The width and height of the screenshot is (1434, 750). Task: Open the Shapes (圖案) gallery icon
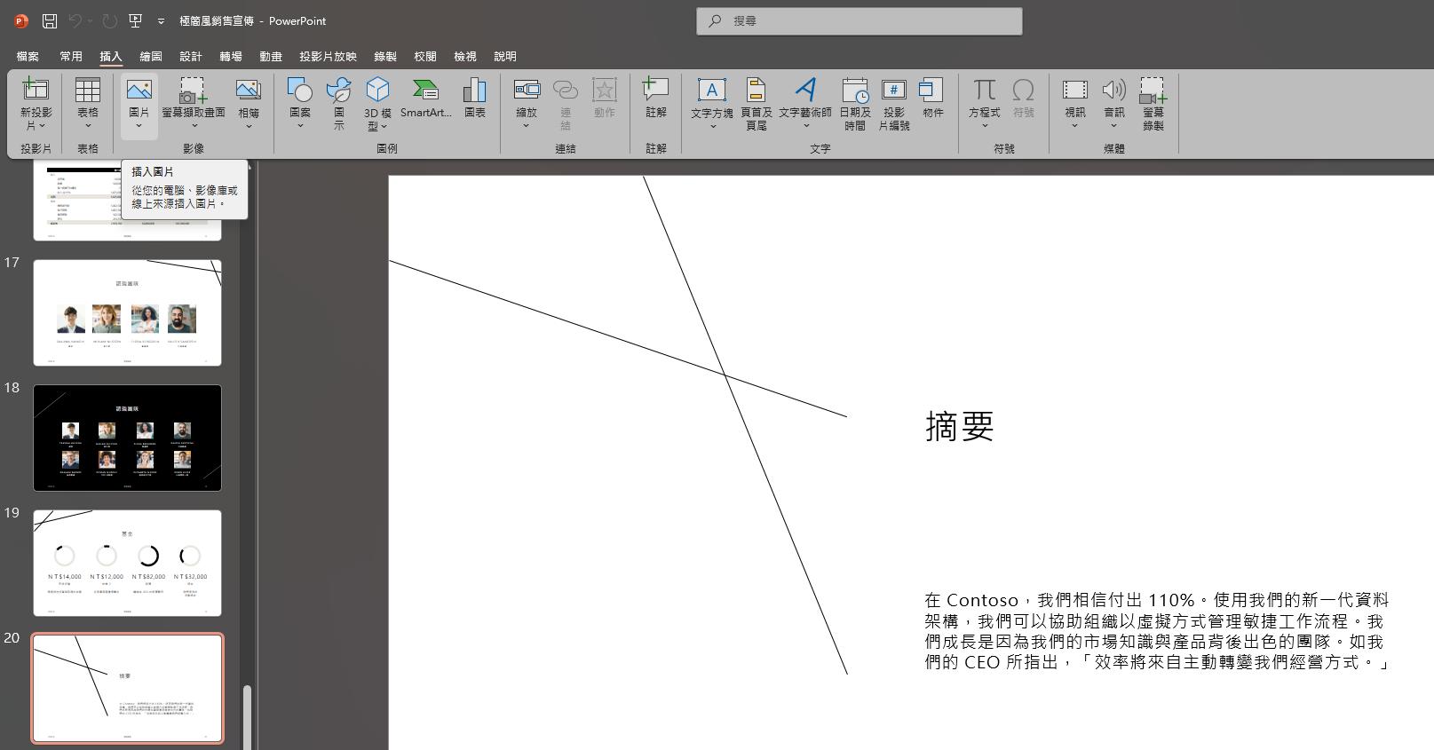[x=300, y=89]
